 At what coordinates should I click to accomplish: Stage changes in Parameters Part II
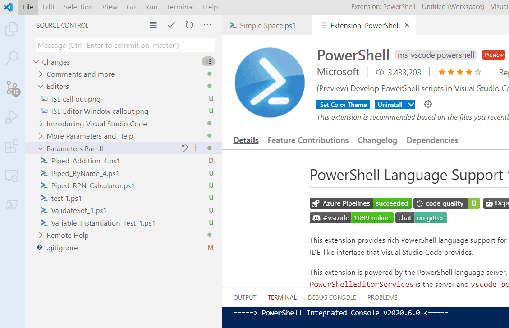(x=196, y=148)
